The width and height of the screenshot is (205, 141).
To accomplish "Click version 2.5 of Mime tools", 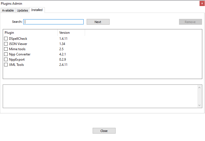I will tap(61, 49).
